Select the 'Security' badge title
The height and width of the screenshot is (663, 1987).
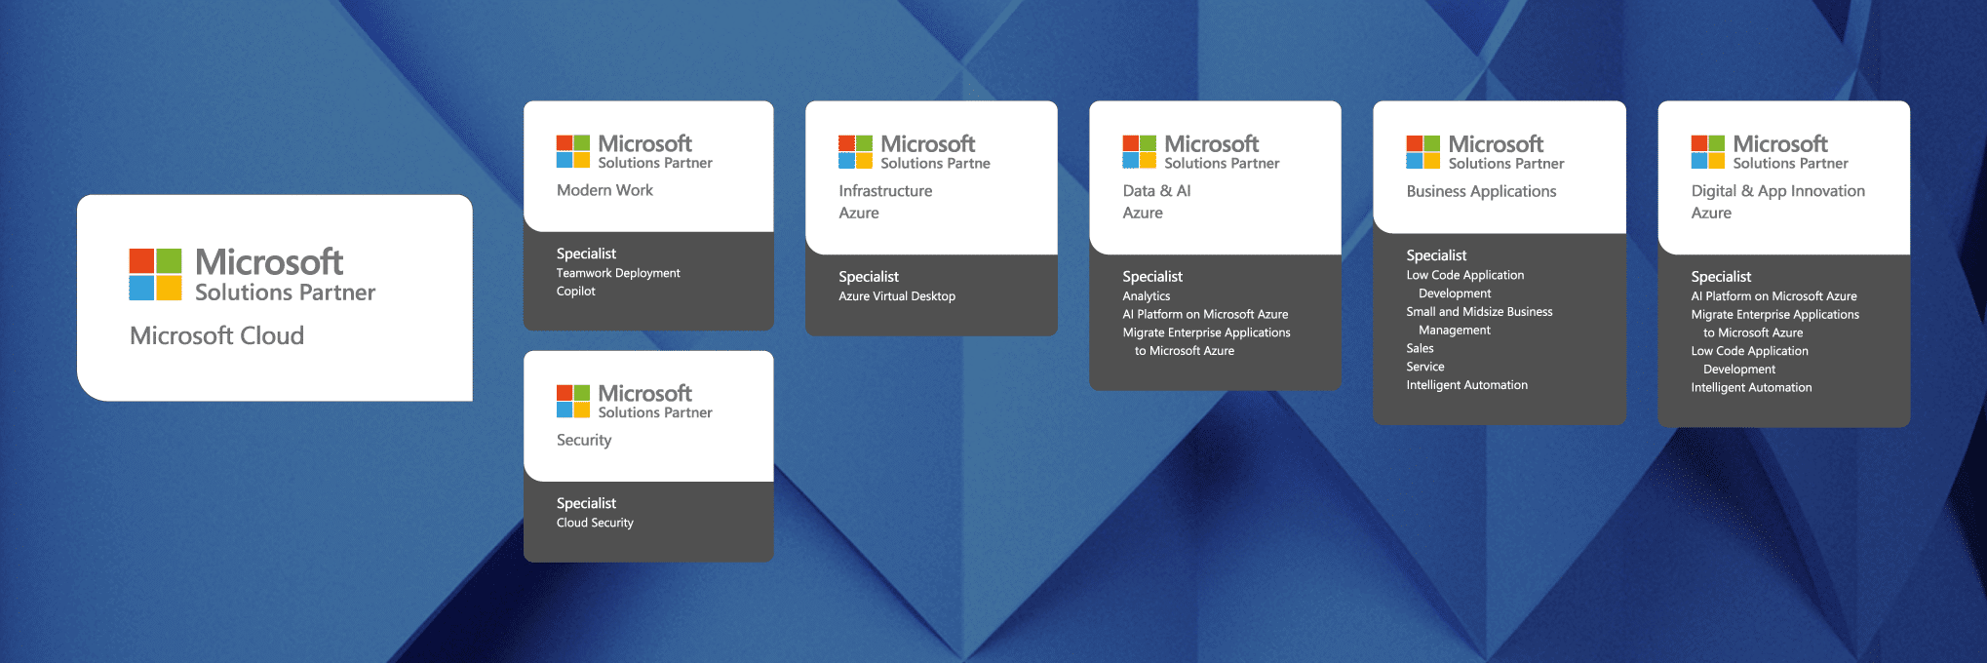tap(584, 441)
